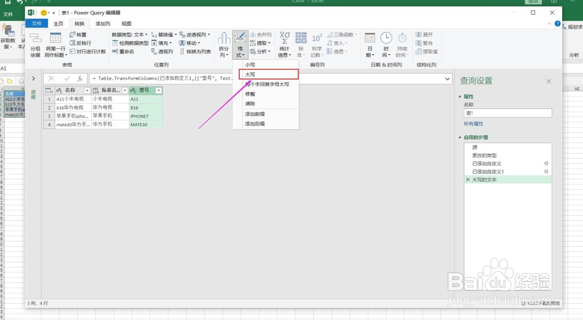This screenshot has width=583, height=320.
Task: Open the 文件 tab in Power Query
Action: [x=36, y=23]
